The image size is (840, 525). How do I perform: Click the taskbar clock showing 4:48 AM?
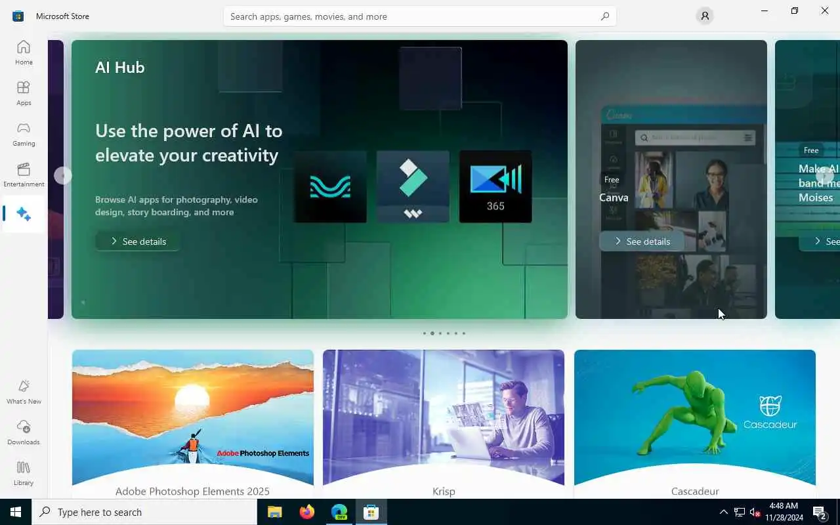pyautogui.click(x=784, y=512)
